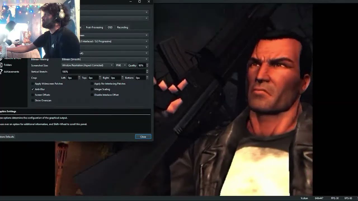Change the PNG screenshot format dropdown
The width and height of the screenshot is (358, 201).
click(x=121, y=65)
